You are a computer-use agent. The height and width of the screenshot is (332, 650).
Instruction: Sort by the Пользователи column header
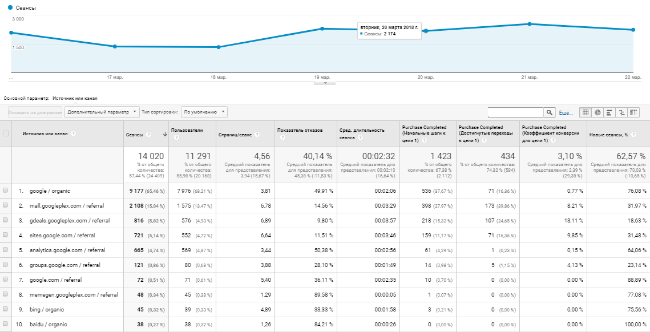(187, 130)
